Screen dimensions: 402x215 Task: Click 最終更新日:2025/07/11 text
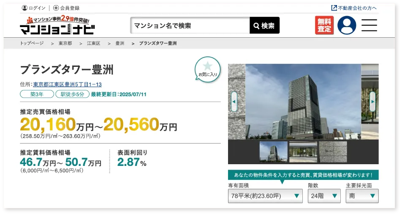point(119,94)
